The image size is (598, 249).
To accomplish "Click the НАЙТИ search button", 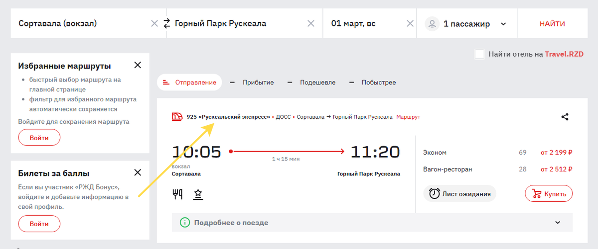I will pyautogui.click(x=552, y=23).
